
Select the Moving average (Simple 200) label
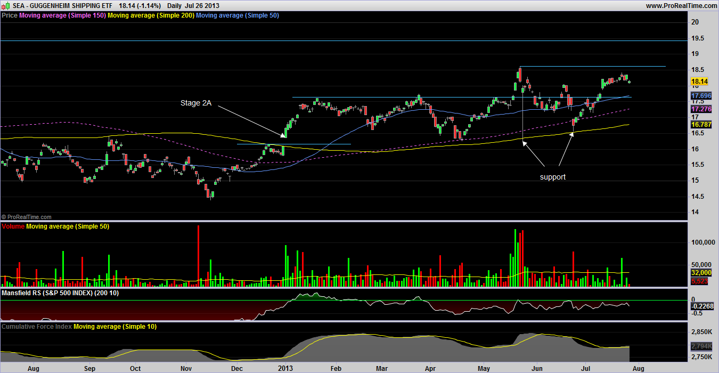[151, 15]
